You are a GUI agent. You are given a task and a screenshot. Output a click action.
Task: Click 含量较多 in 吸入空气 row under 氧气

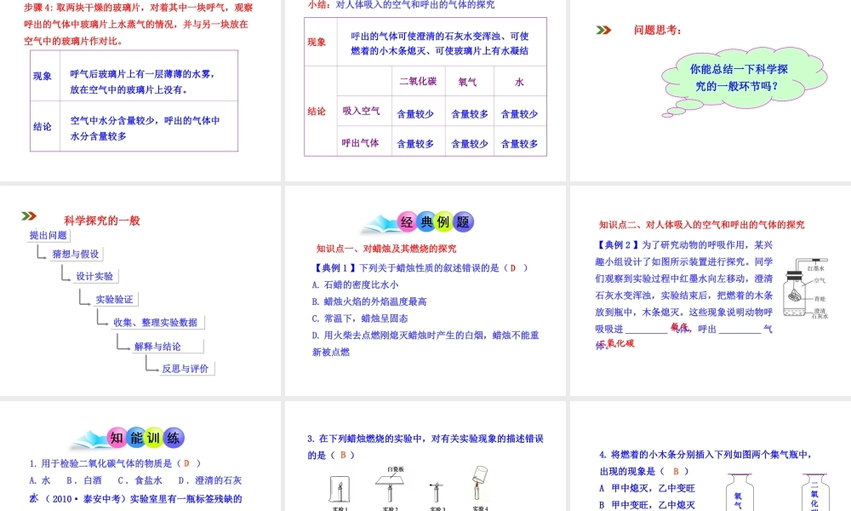[470, 114]
